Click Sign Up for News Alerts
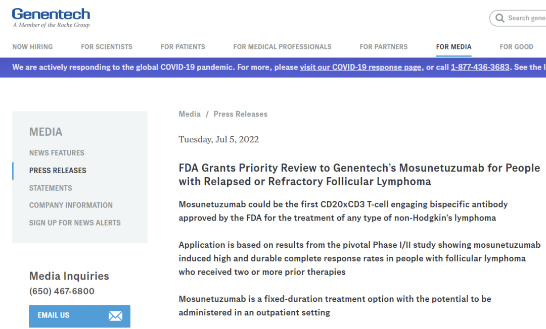The image size is (546, 329). 75,223
